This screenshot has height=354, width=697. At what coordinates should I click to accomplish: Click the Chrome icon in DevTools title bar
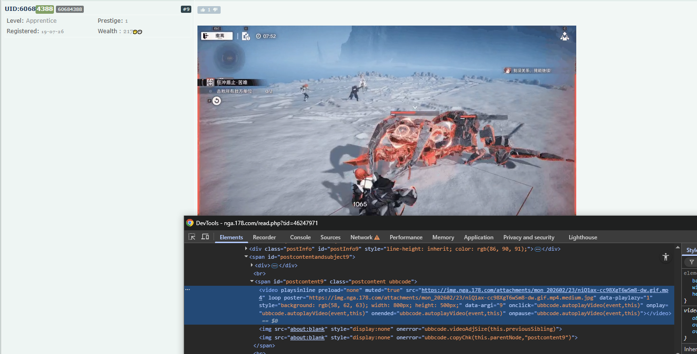190,223
